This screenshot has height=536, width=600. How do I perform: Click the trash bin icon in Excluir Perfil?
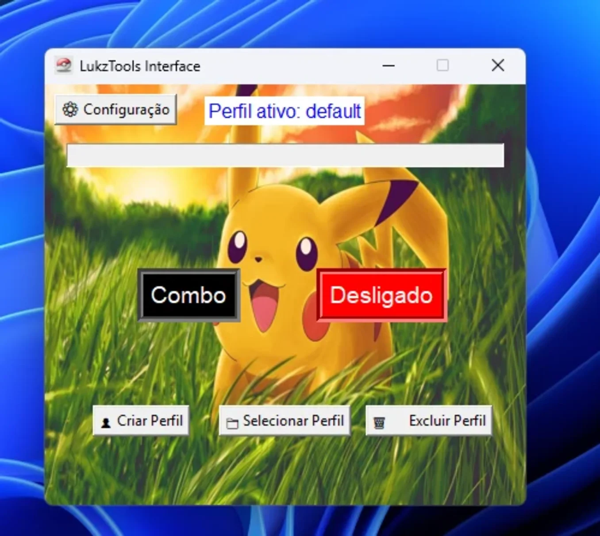point(379,423)
